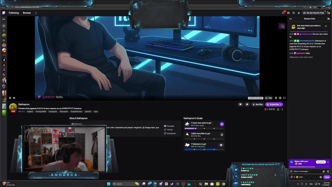Share the stream via share icon
Viewport: 332px width, 187px height.
(x=278, y=109)
